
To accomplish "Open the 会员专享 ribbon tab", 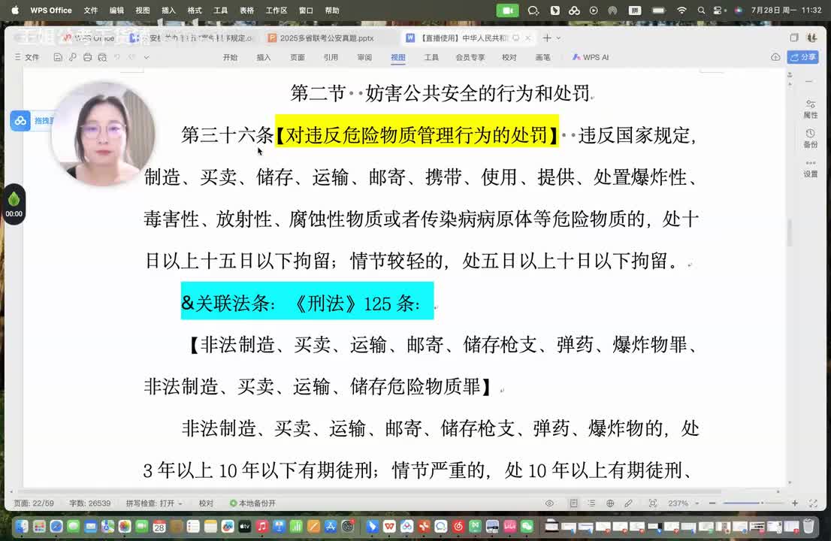I will click(x=470, y=57).
